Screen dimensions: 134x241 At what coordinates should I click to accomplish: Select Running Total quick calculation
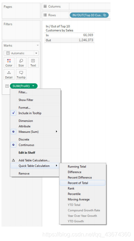point(83,166)
